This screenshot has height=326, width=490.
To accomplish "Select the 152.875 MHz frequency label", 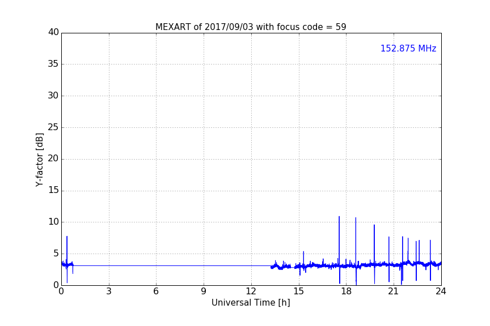I will pyautogui.click(x=408, y=48).
